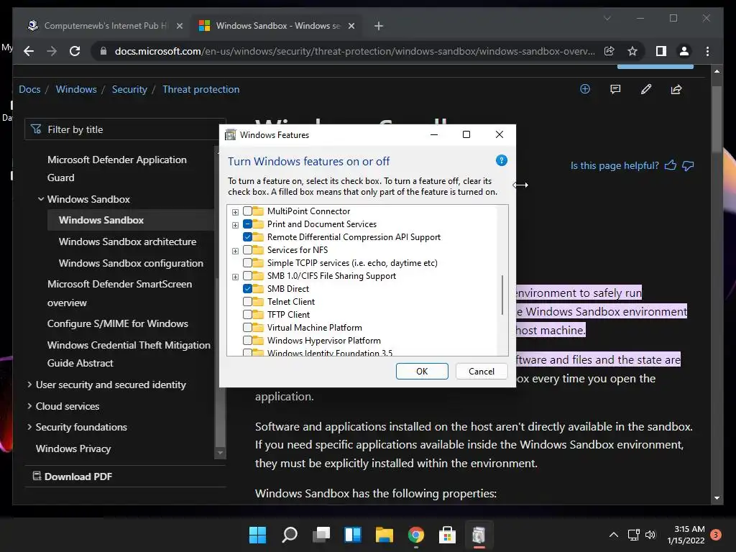
Task: Open the Threat protection breadcrumb link
Action: point(201,89)
